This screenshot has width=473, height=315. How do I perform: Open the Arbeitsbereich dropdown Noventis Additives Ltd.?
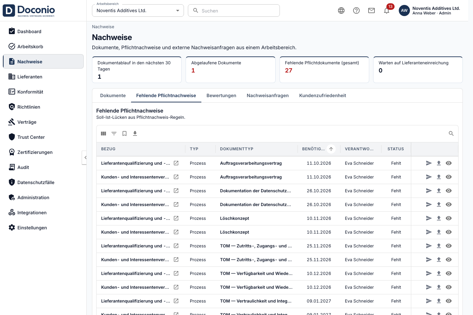coord(138,10)
